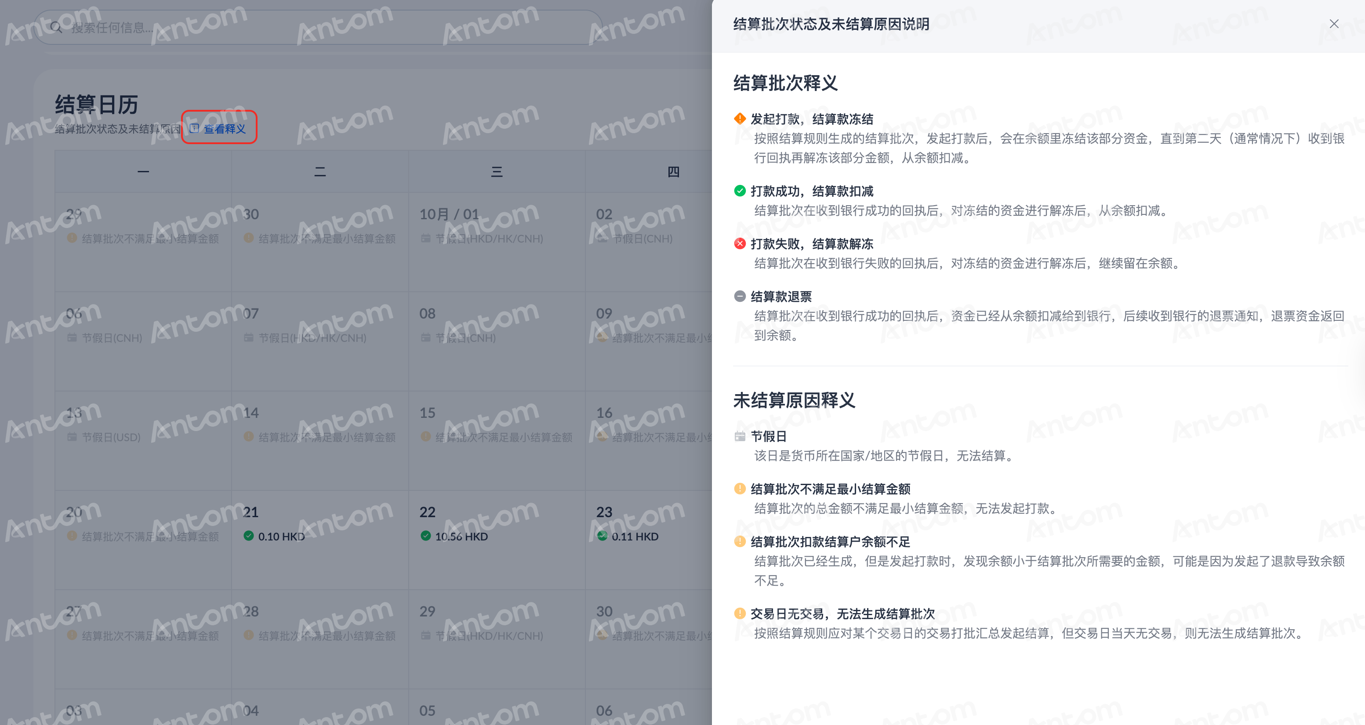Click the 结算批次释义 section heading

[785, 83]
